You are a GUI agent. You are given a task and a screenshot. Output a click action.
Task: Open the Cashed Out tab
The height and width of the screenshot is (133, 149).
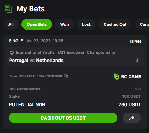[115, 24]
